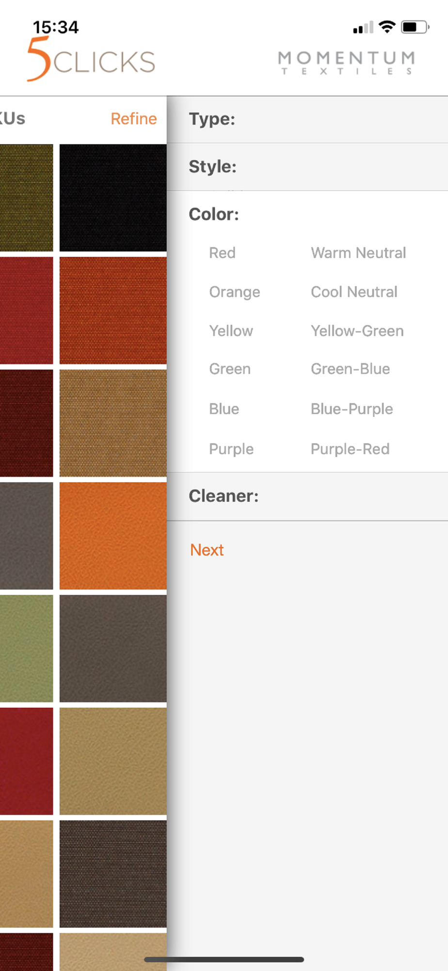Tap the battery status icon

tap(415, 27)
